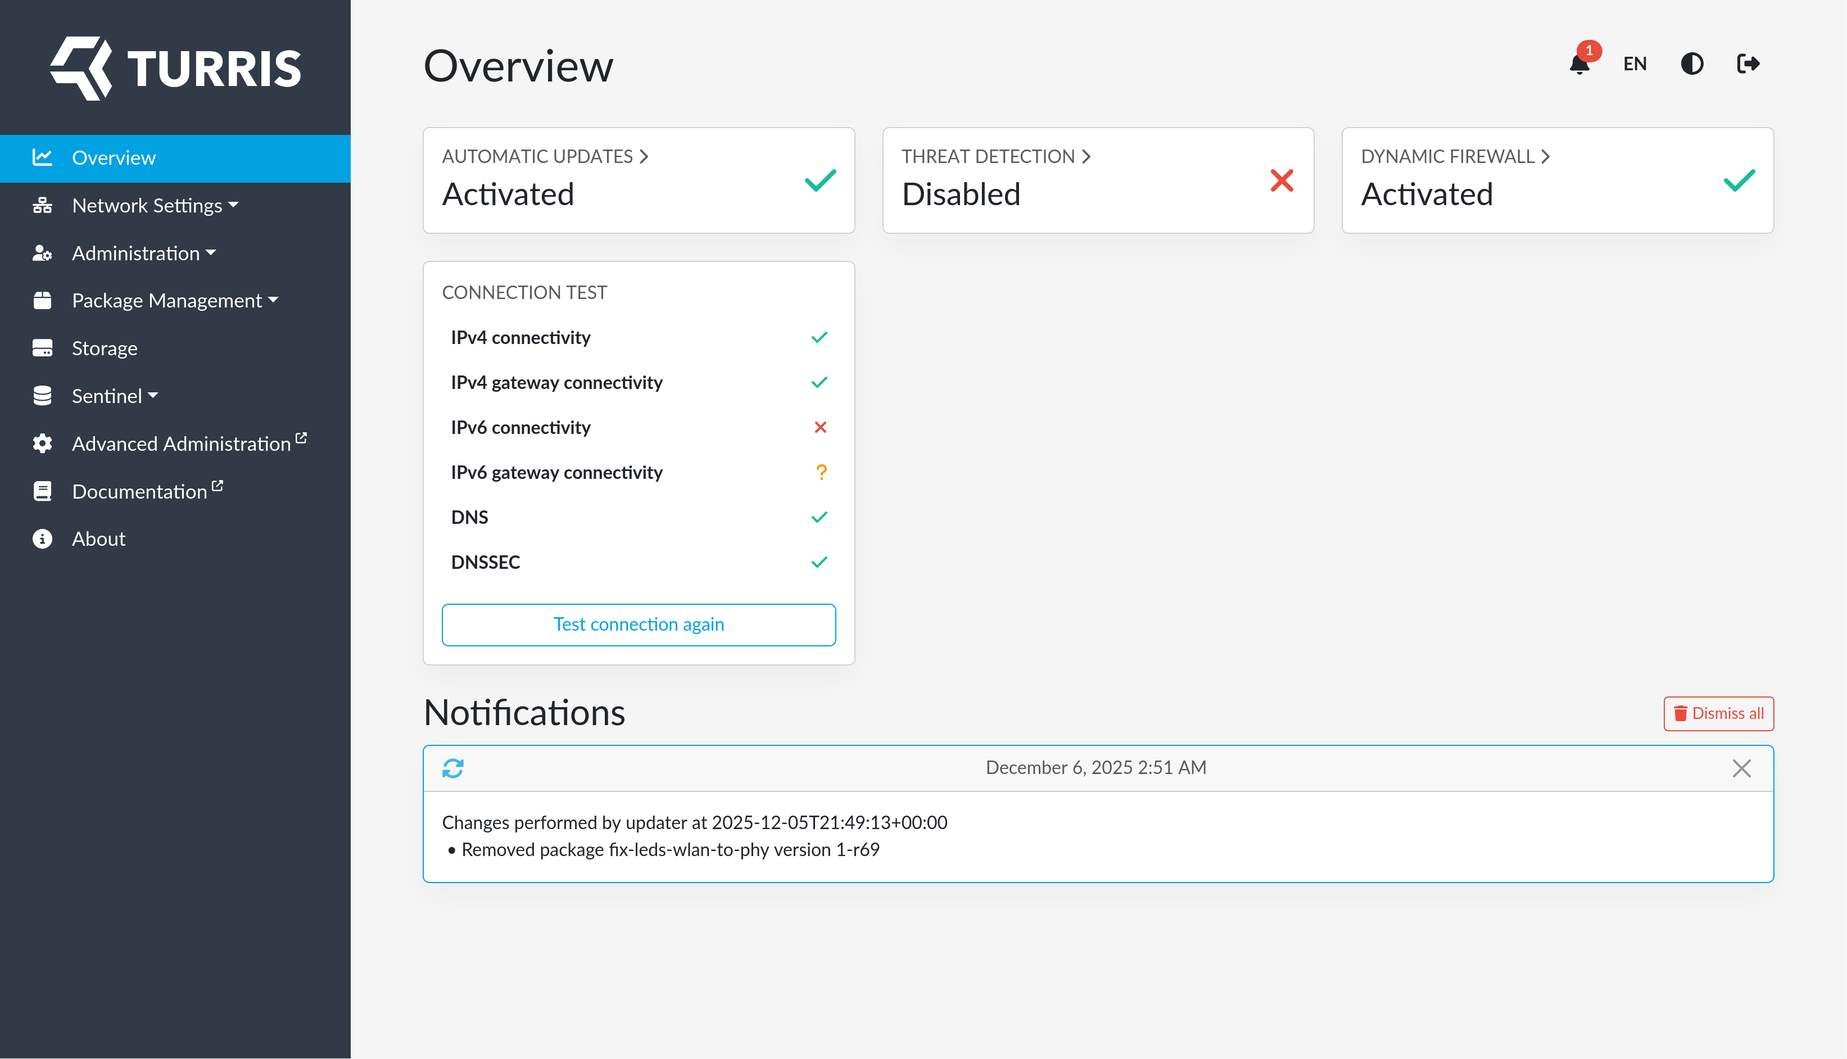Click the Storage drive icon
1847x1059 pixels.
tap(42, 348)
